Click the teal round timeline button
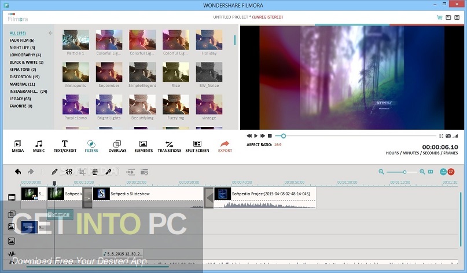 (x=443, y=172)
